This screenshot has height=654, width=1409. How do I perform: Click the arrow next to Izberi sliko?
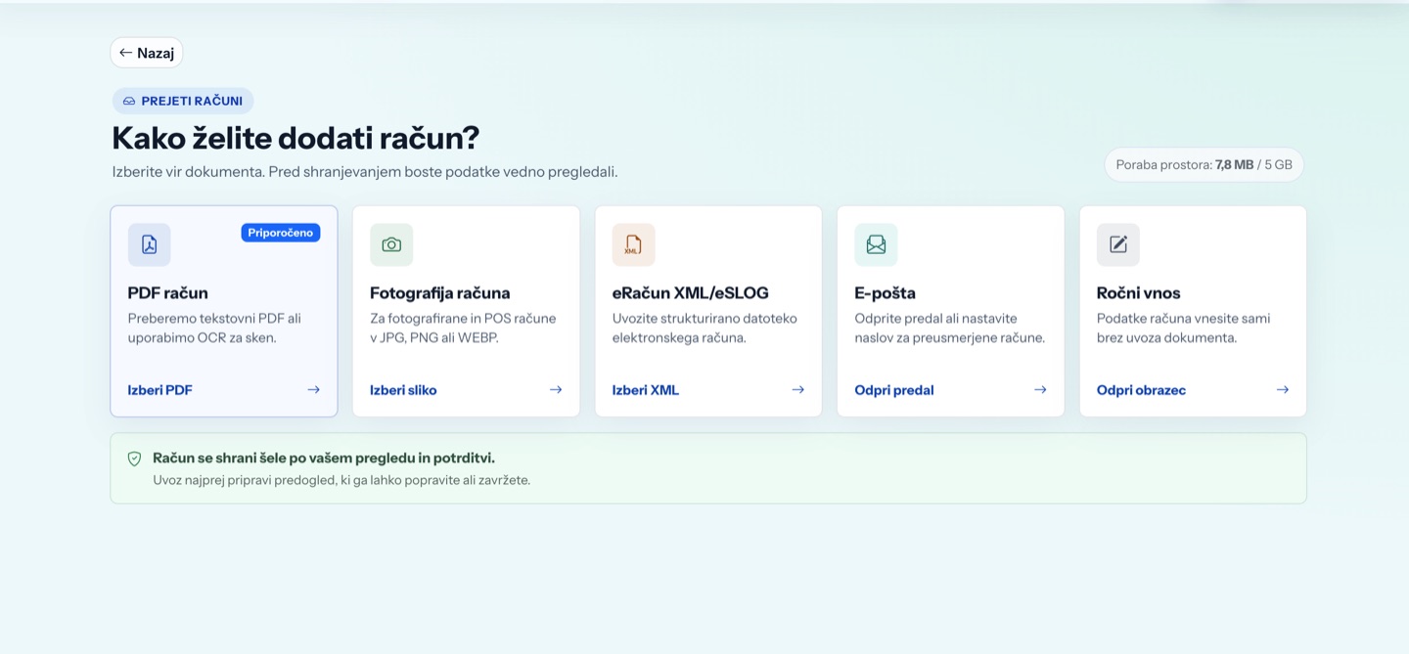tap(556, 389)
